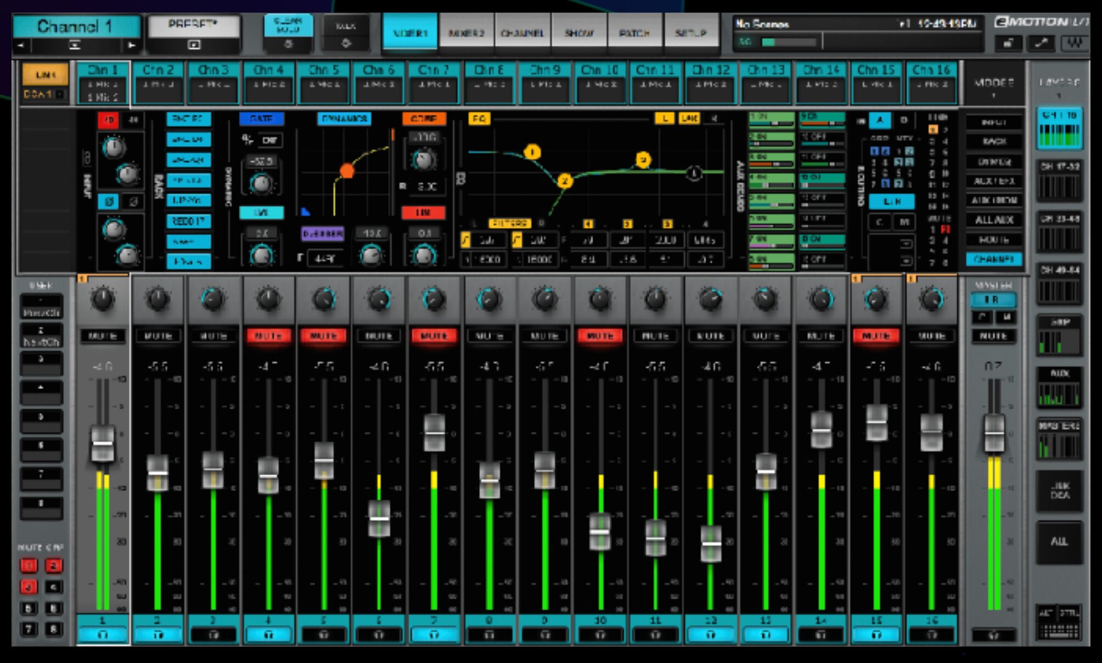This screenshot has width=1102, height=663.
Task: Click EQ band node 2 on the curve
Action: [x=565, y=181]
